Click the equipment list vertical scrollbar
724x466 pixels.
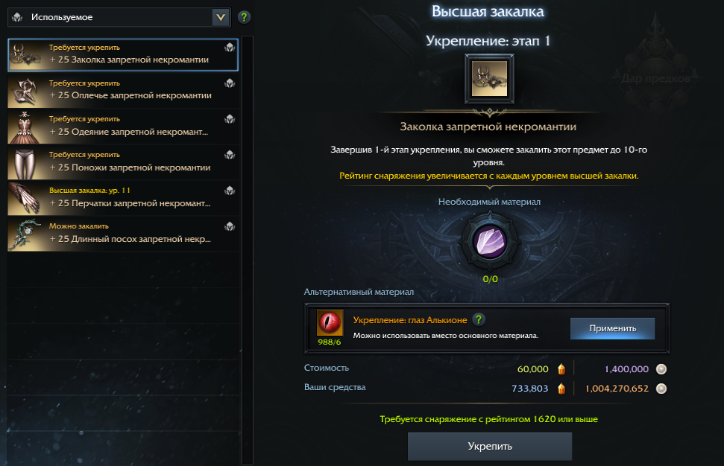(248, 250)
